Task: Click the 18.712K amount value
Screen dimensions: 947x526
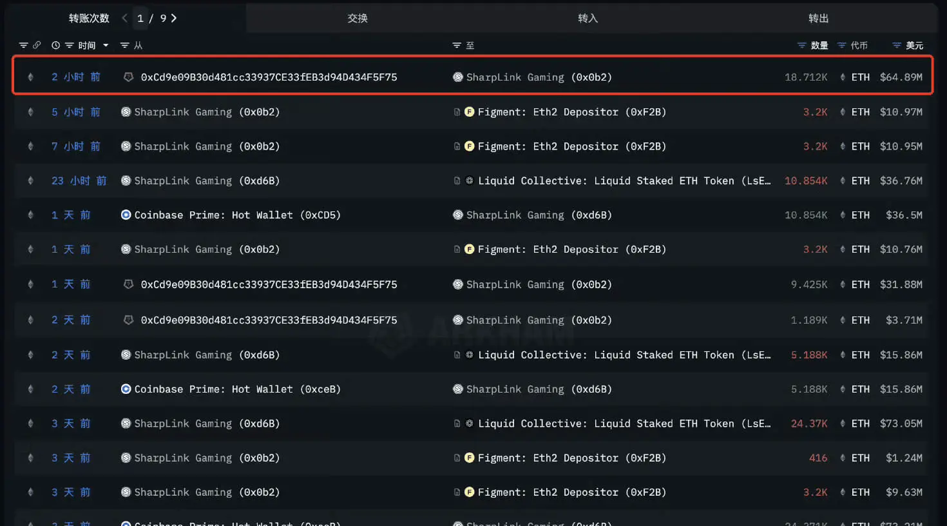Action: tap(806, 77)
